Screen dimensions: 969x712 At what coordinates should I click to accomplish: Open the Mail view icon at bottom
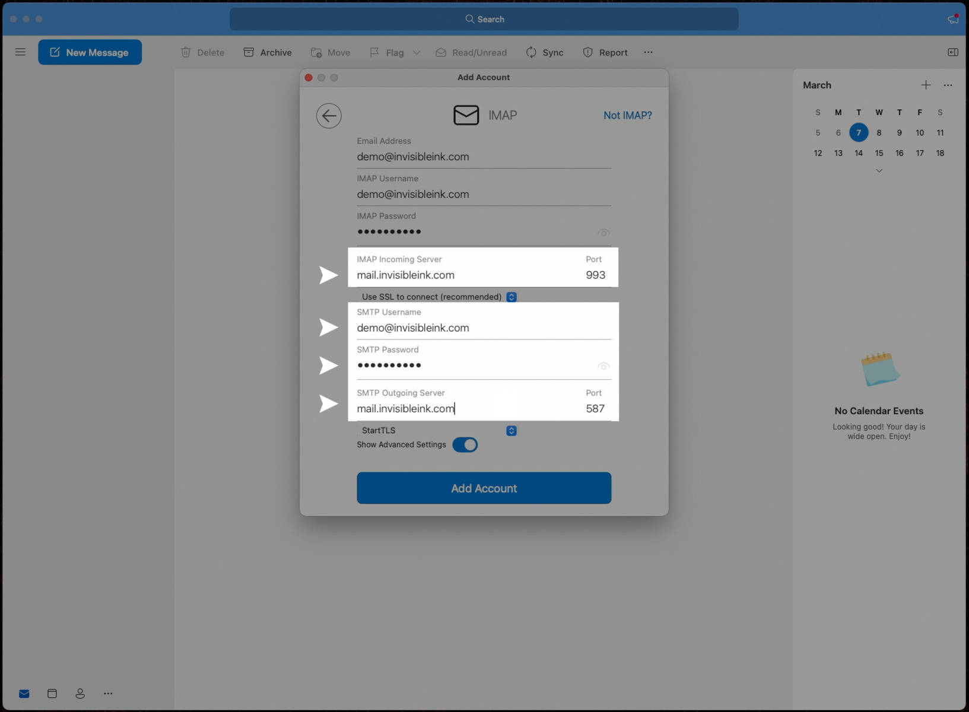click(24, 694)
